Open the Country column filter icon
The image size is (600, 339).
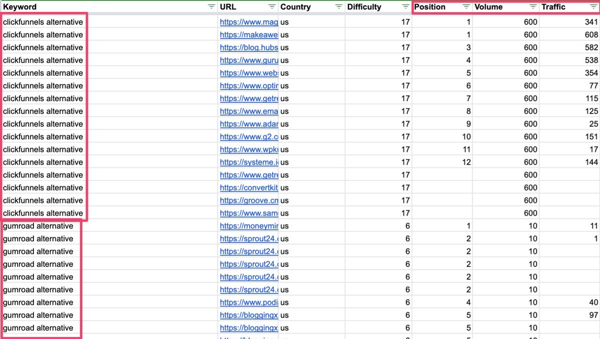point(339,7)
